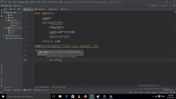Image resolution: width=176 pixels, height=99 pixels.
Task: Toggle tool window bars icon at bottom-left corner
Action: [1, 92]
